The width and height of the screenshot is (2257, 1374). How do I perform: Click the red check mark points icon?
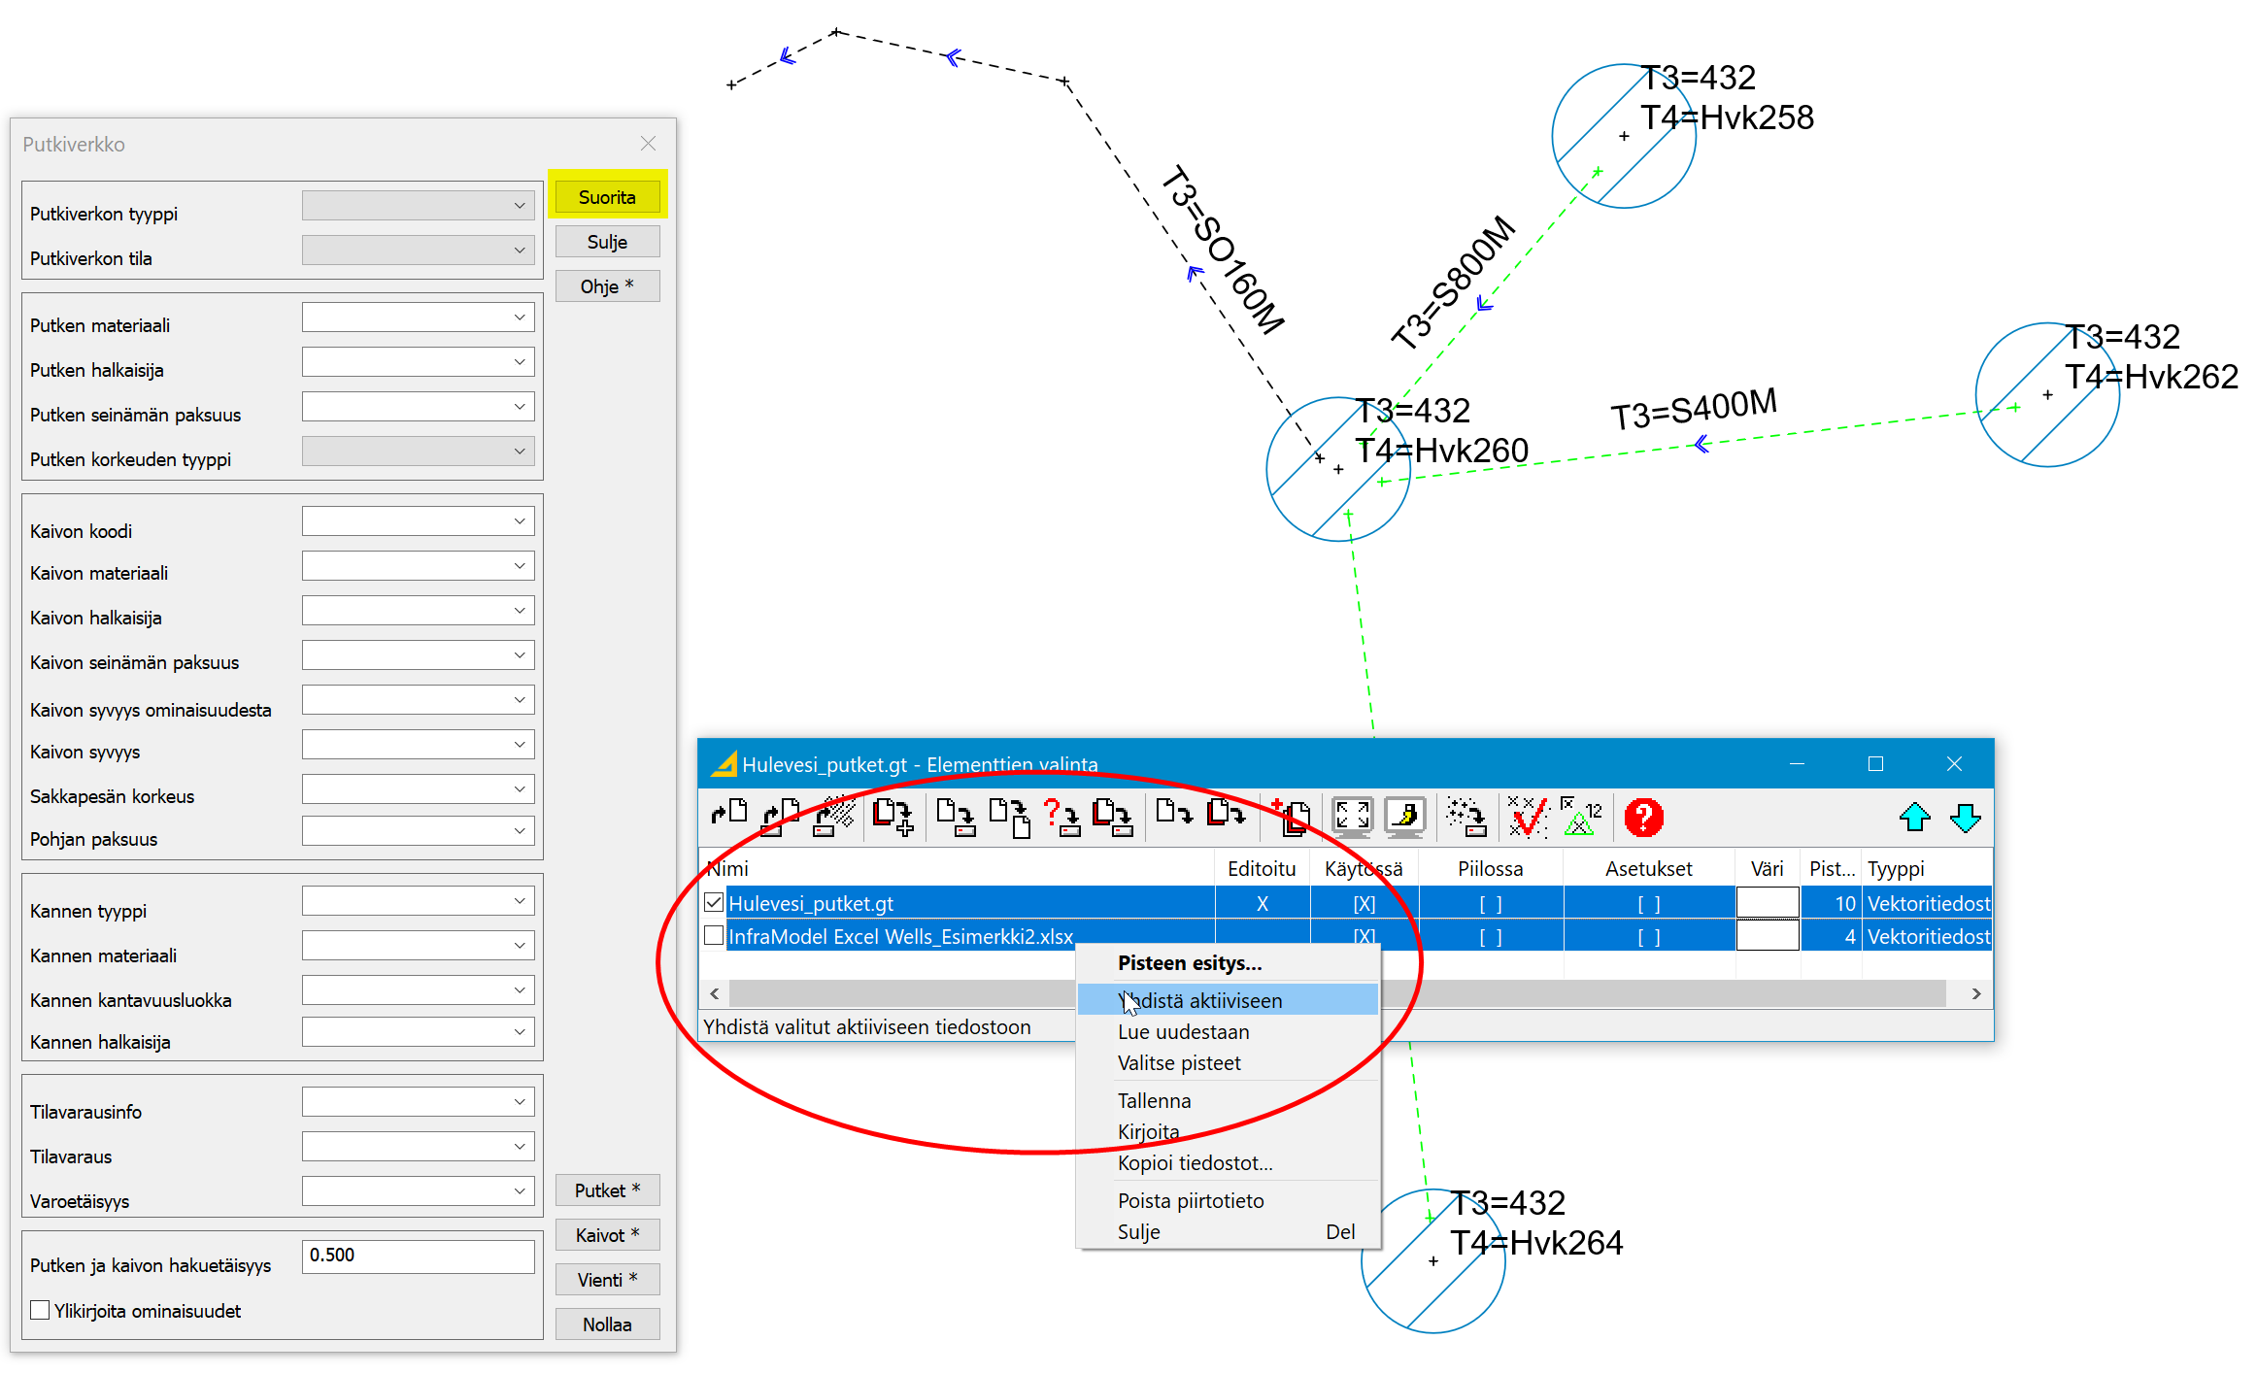tap(1528, 817)
